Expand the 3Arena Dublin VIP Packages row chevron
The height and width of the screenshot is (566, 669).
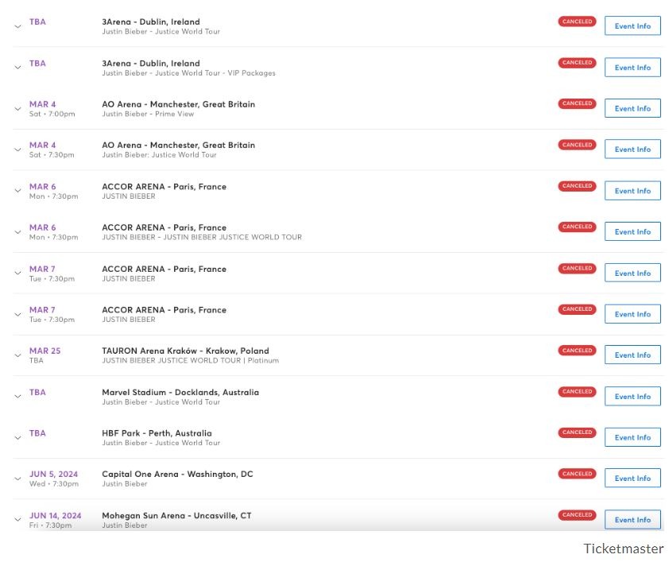click(17, 68)
